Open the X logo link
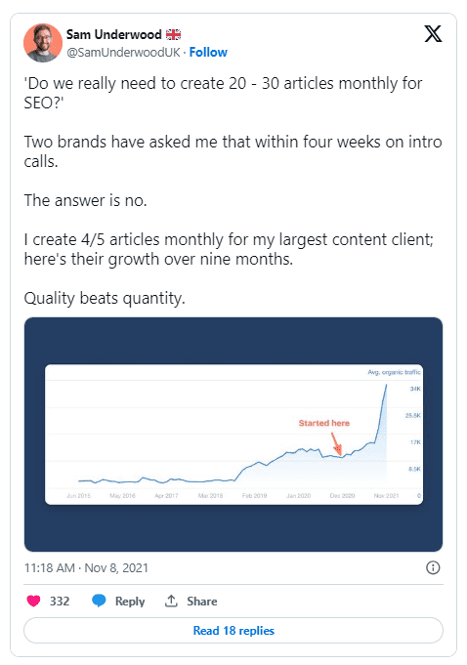Viewport: 467px width, 665px height. 433,34
